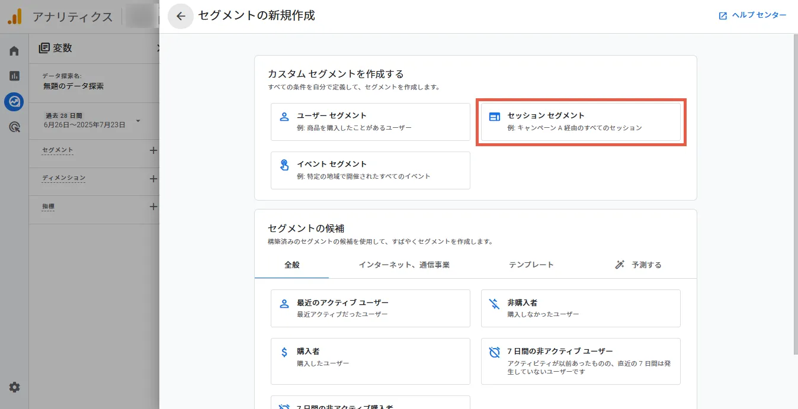
Task: Go back with the arrow button
Action: tap(181, 17)
